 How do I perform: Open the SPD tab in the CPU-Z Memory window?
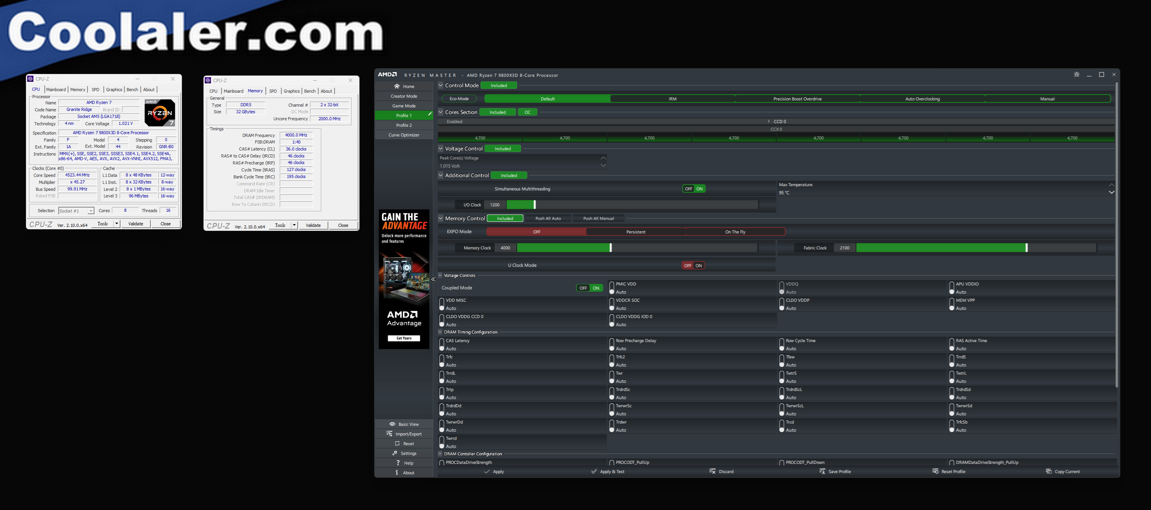273,91
